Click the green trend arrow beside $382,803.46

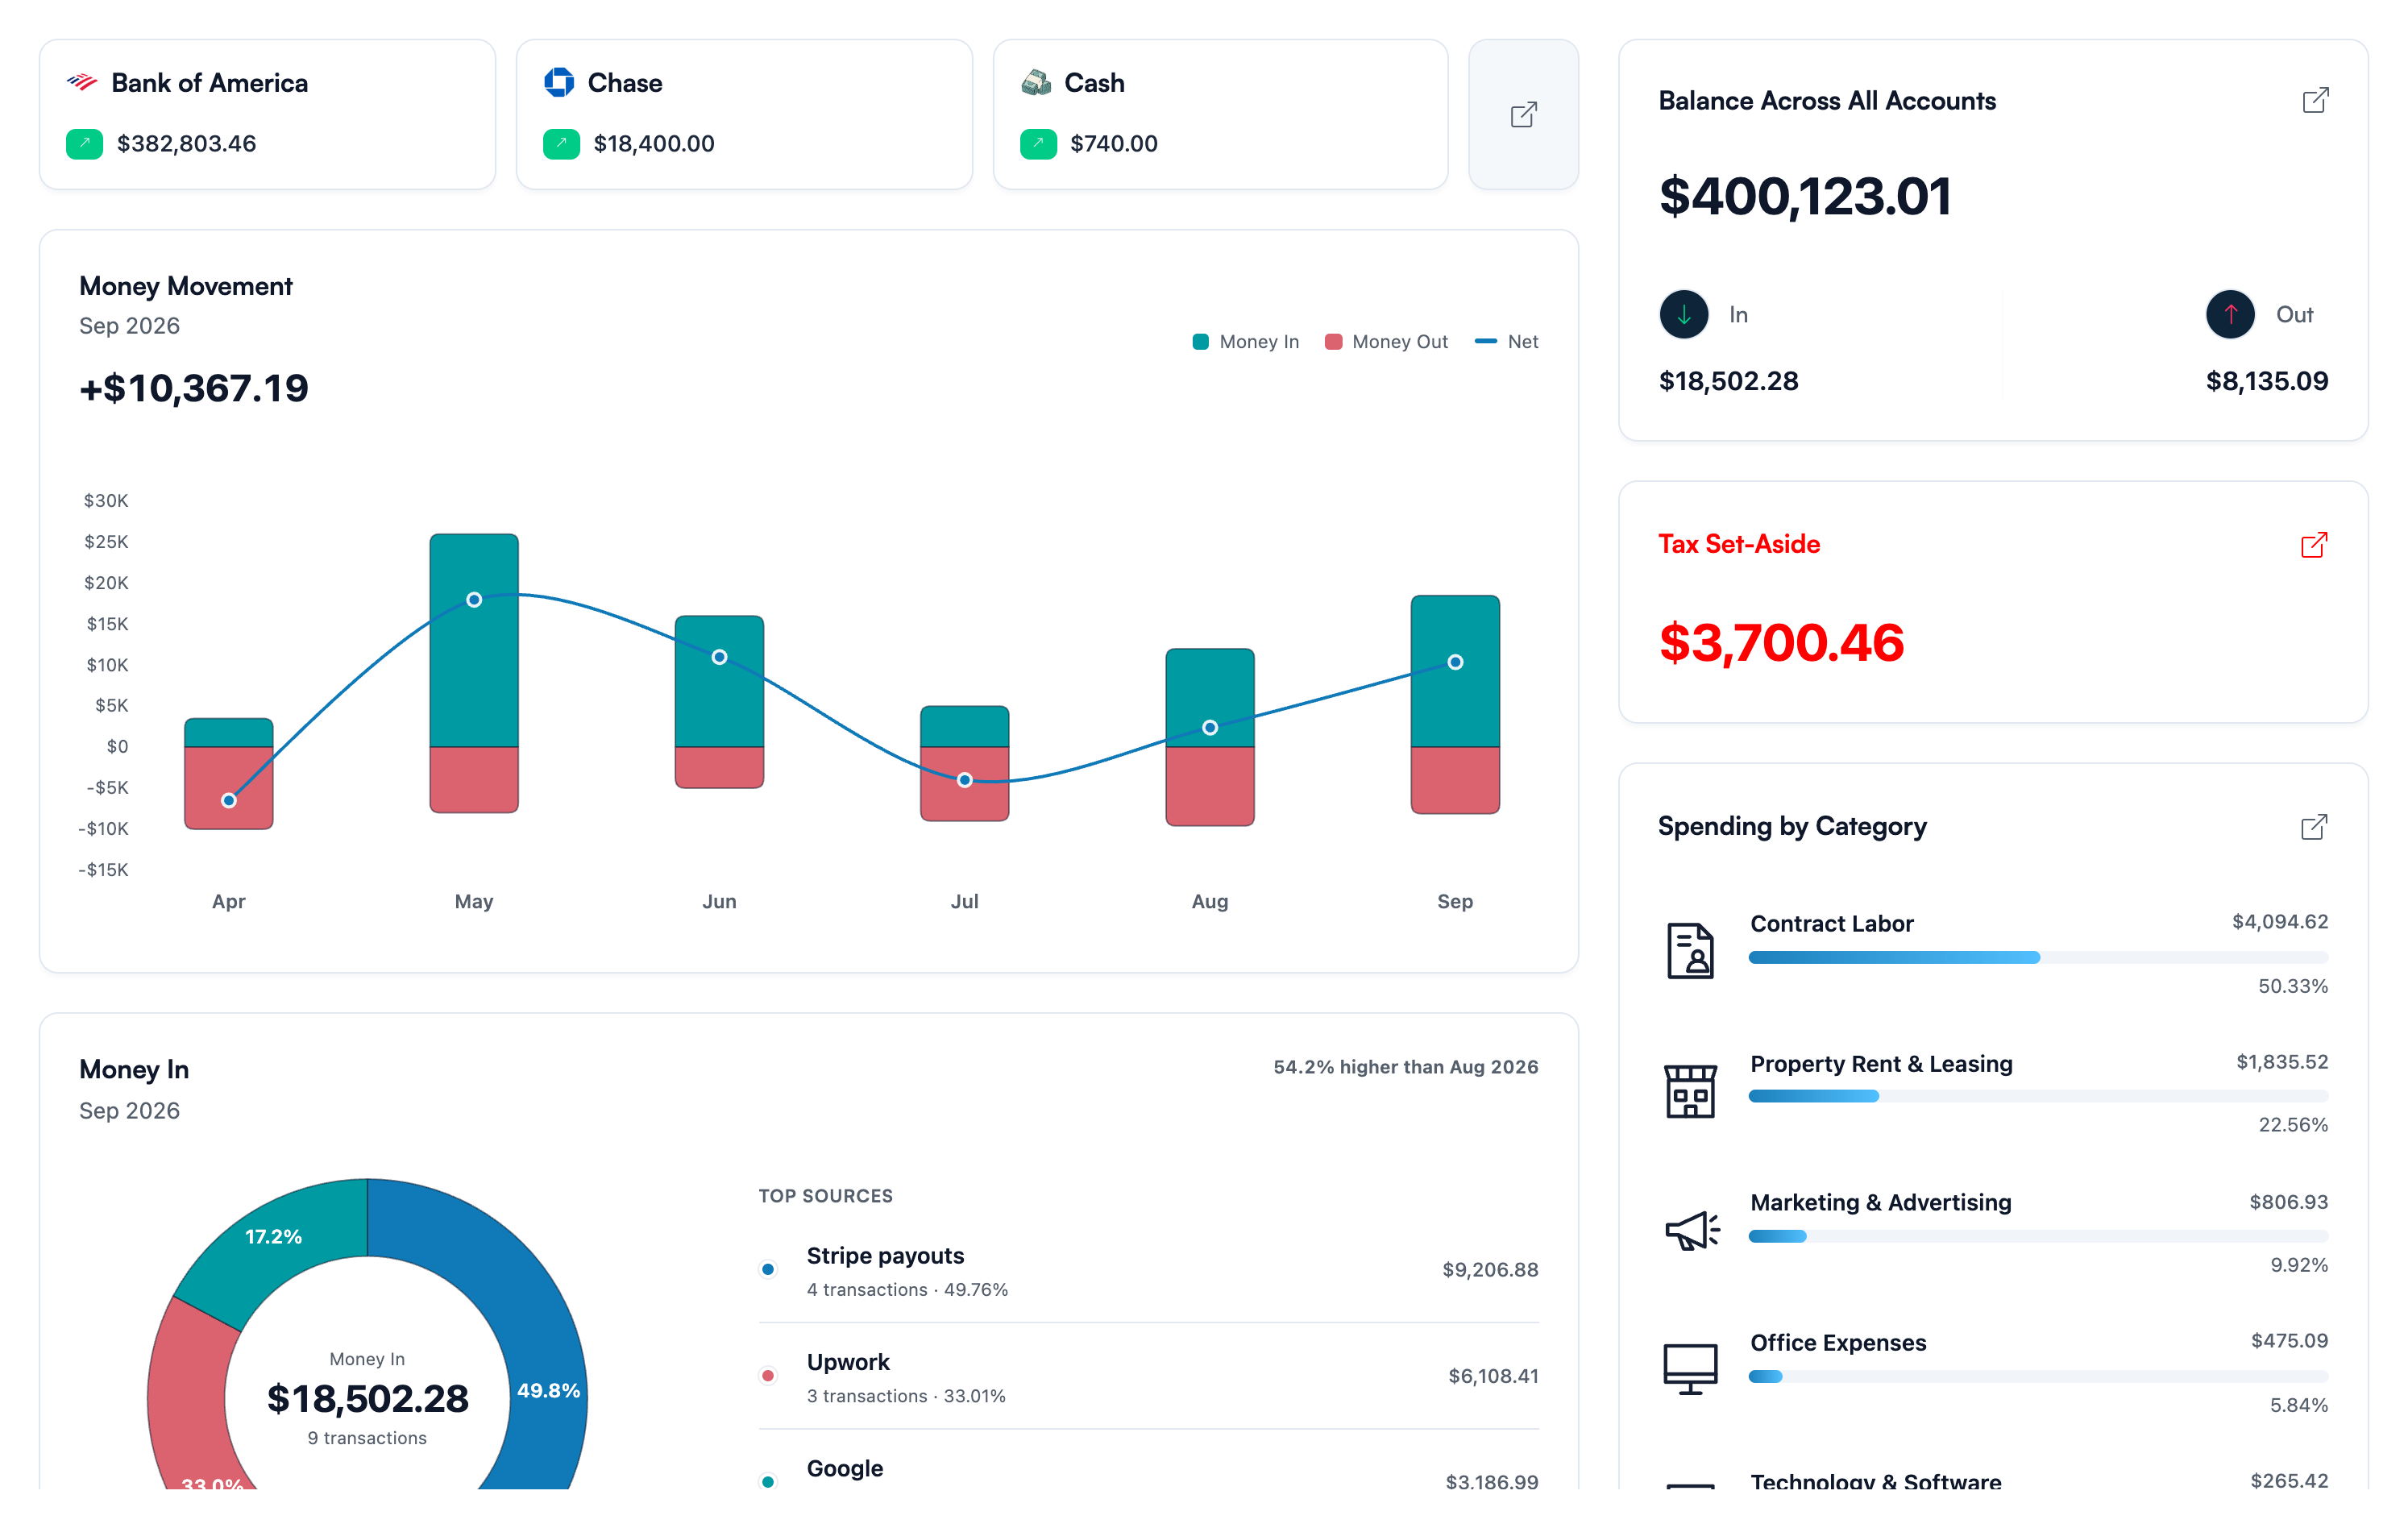(84, 144)
